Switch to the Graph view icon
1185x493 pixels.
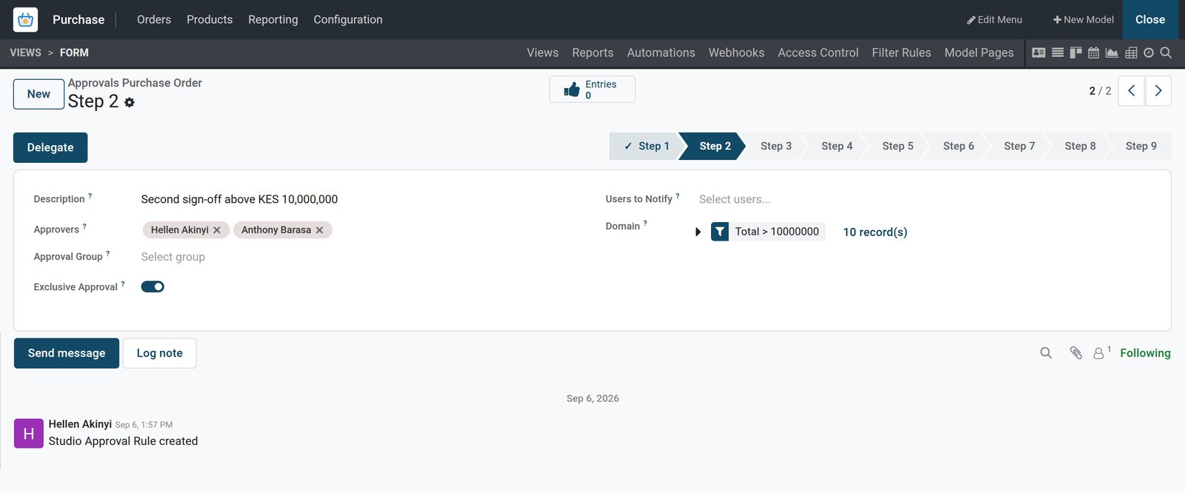coord(1112,53)
